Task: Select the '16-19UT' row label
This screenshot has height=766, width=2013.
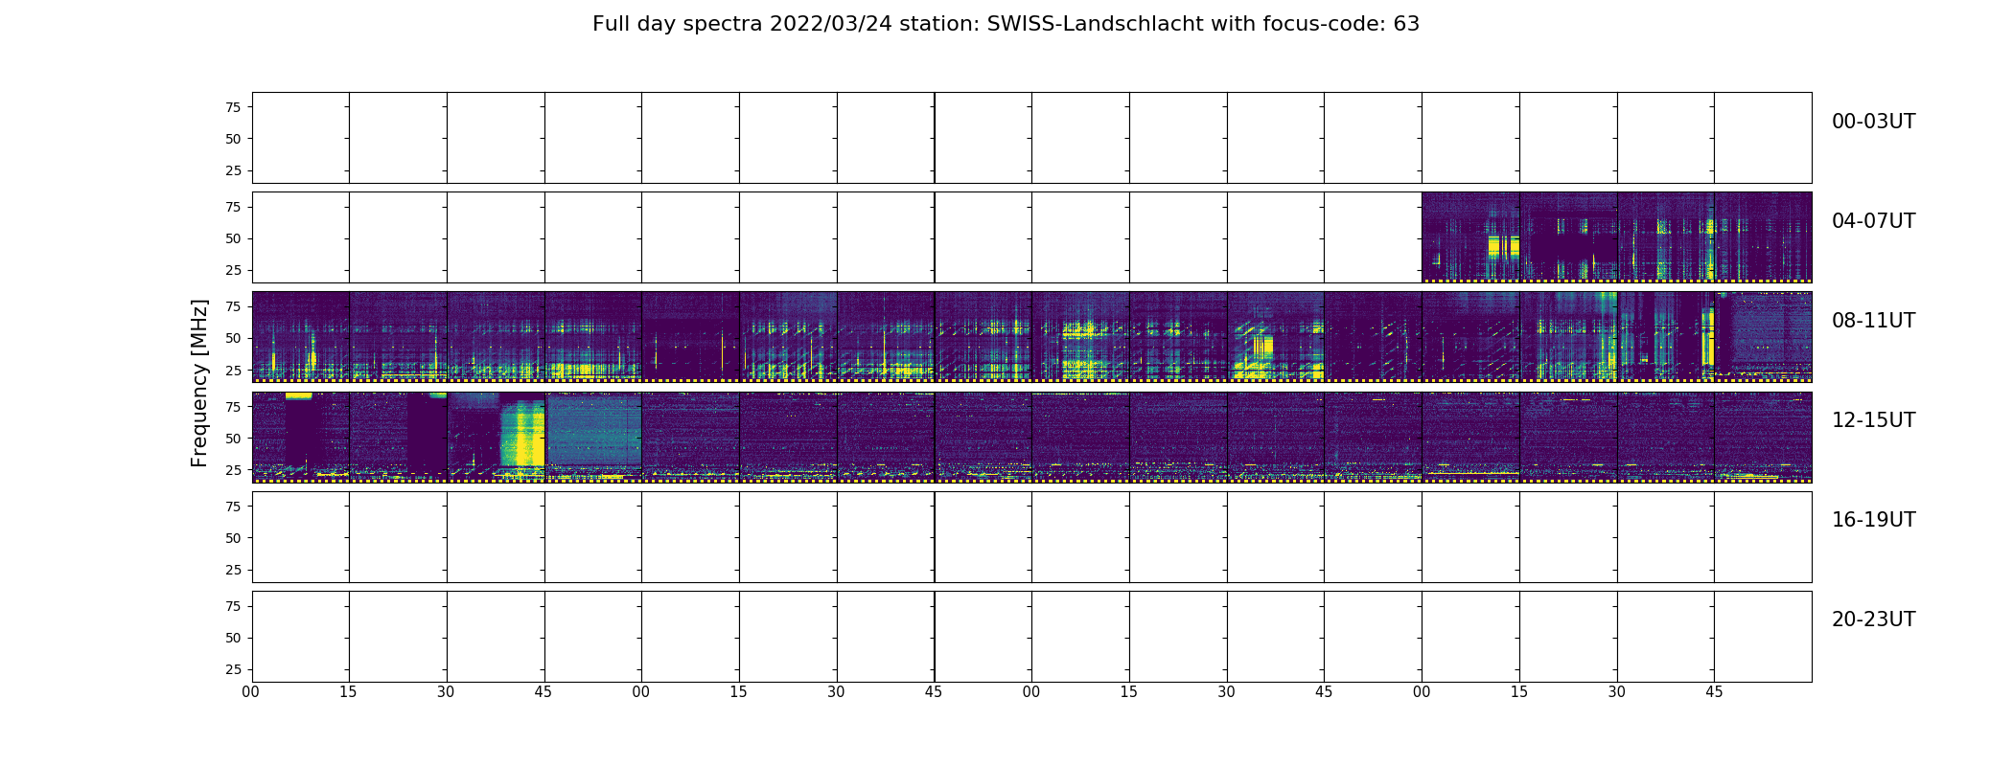Action: coord(1873,520)
